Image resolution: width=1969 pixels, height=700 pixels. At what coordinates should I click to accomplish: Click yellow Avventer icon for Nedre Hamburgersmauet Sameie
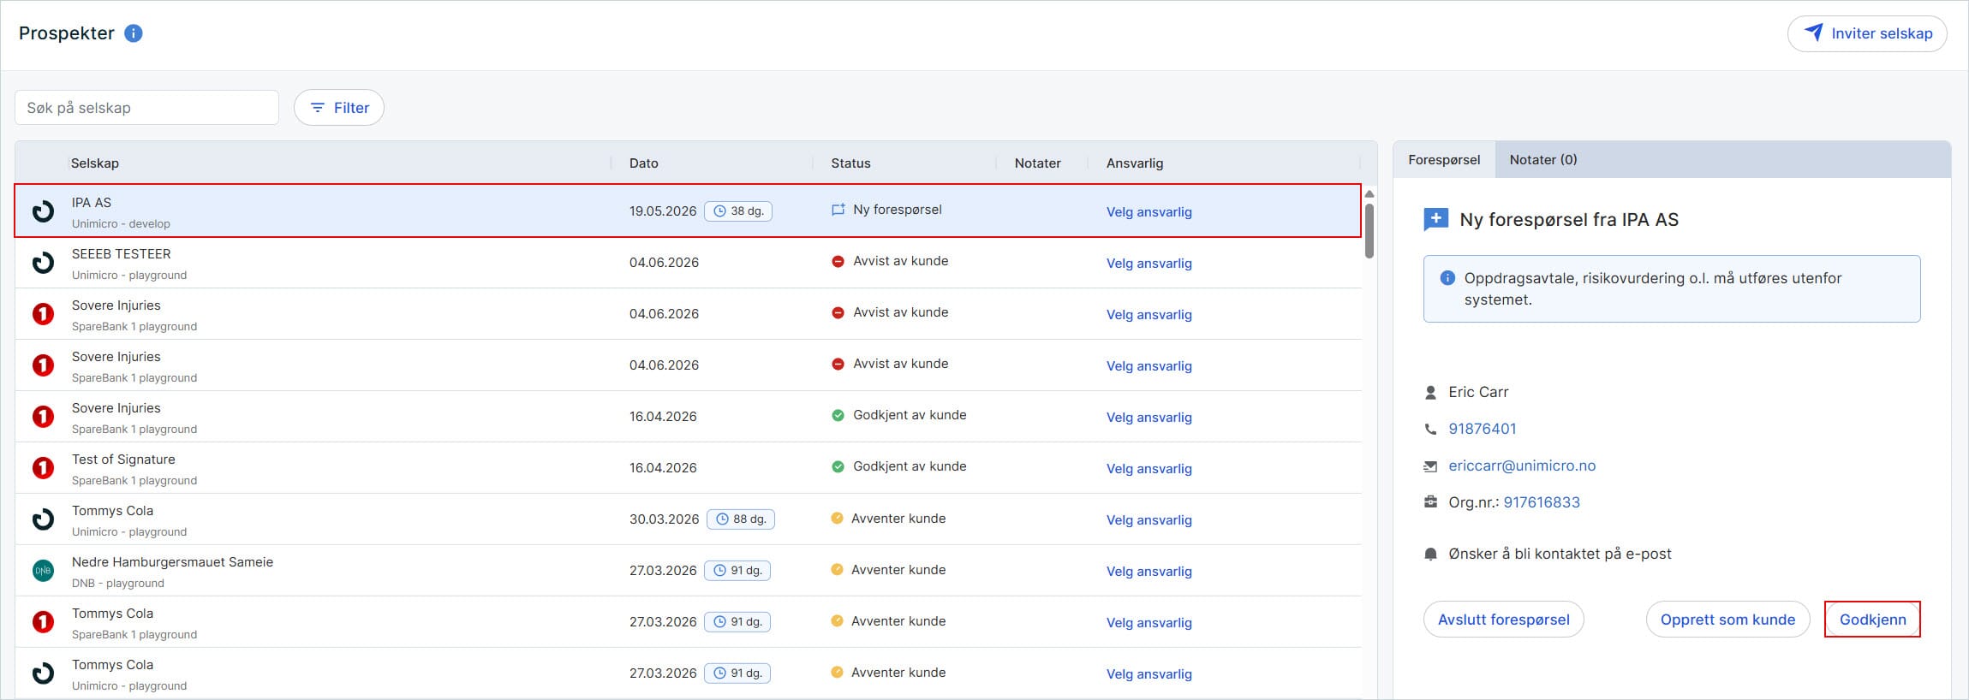point(837,569)
